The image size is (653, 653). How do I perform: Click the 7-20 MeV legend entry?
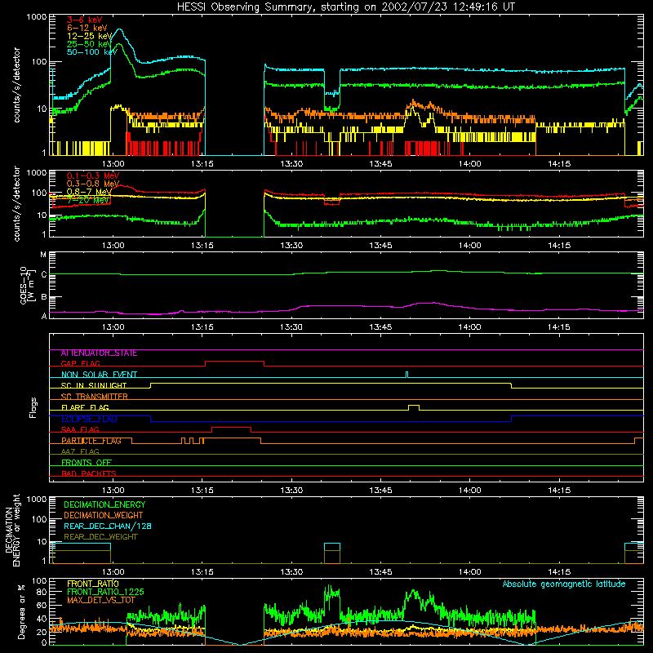click(88, 200)
